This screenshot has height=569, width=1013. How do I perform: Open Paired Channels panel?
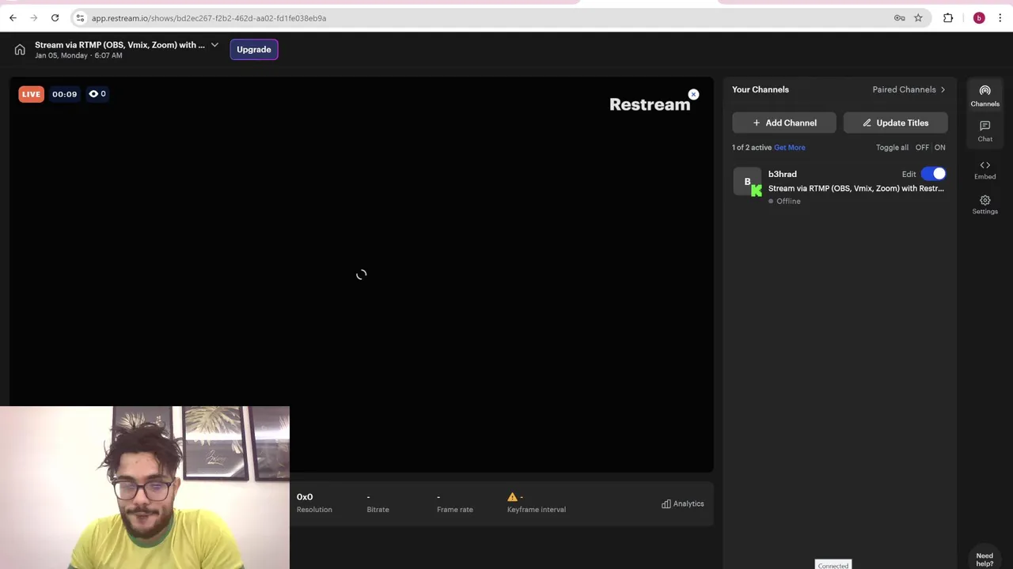point(909,90)
